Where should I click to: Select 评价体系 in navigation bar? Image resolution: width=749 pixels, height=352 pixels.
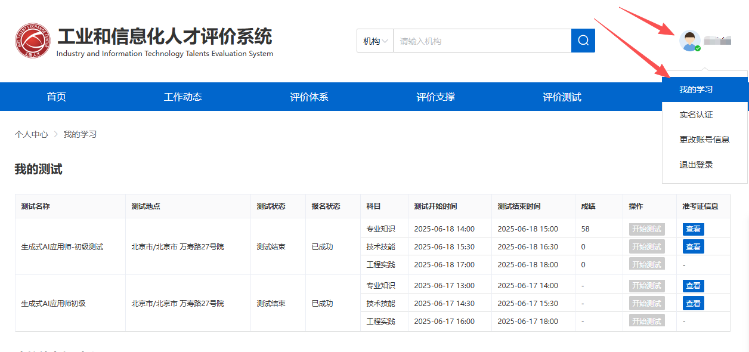pos(309,97)
